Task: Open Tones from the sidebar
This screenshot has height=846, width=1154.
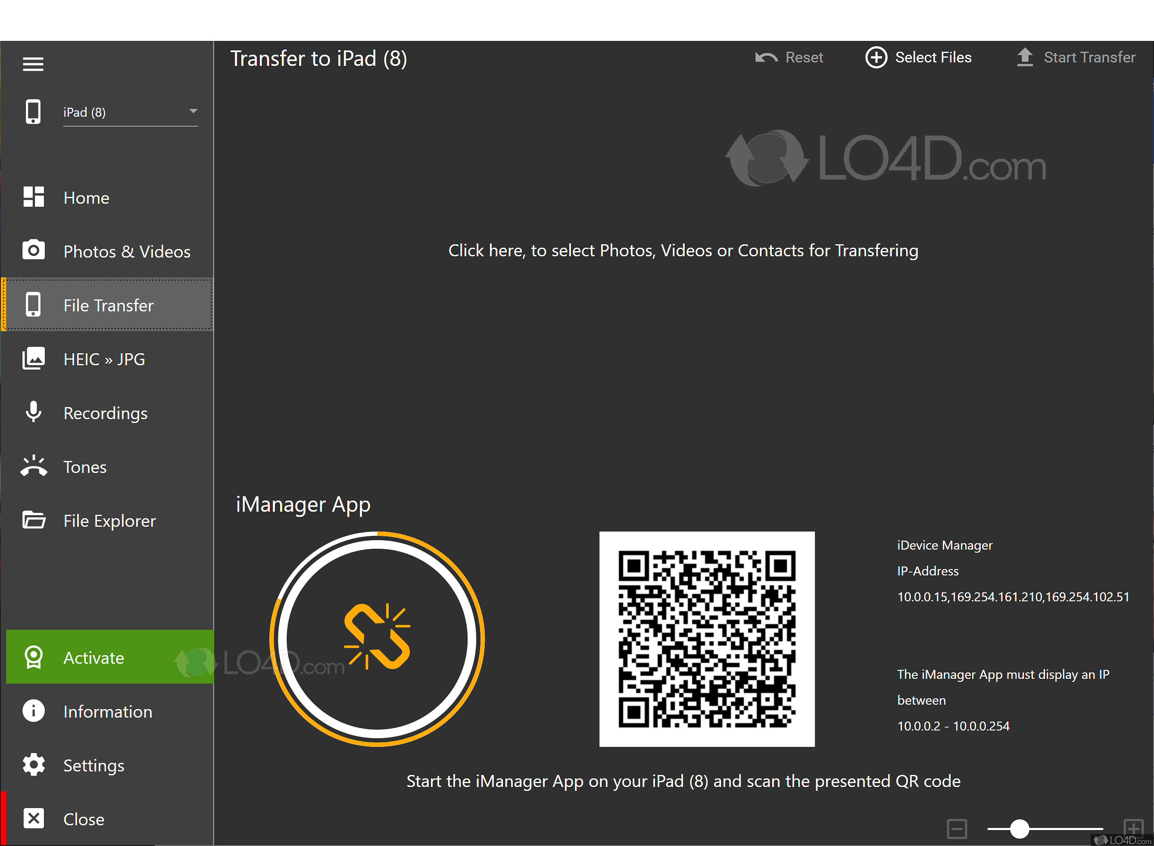Action: pos(84,467)
